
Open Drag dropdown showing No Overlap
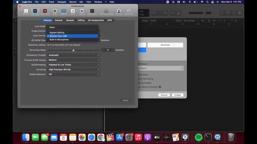(190, 20)
